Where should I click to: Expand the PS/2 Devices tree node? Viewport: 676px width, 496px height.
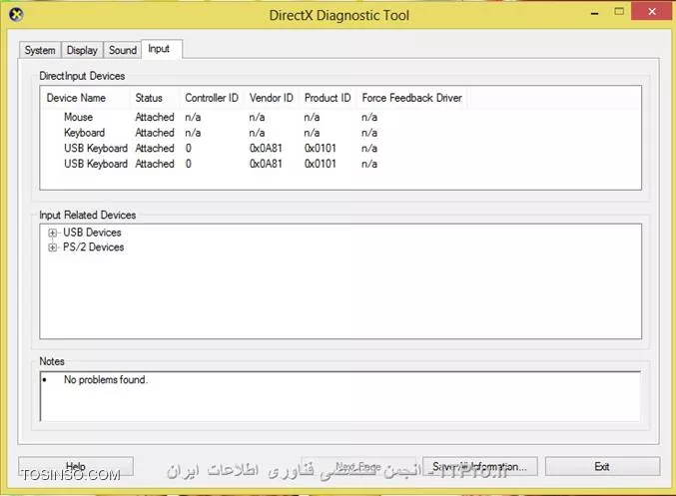(53, 248)
